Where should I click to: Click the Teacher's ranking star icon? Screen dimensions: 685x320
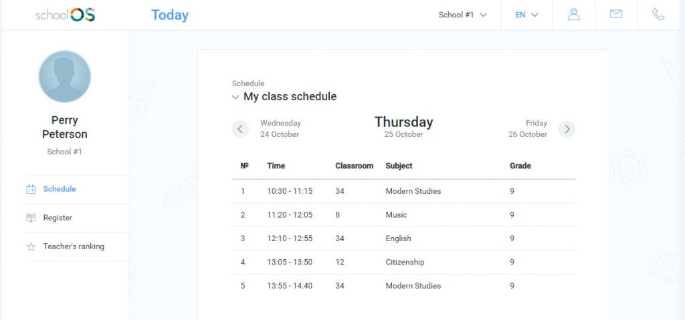coord(31,247)
